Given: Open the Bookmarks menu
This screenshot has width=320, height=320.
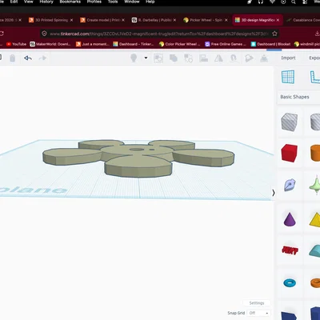Looking at the screenshot, I should pyautogui.click(x=70, y=2).
